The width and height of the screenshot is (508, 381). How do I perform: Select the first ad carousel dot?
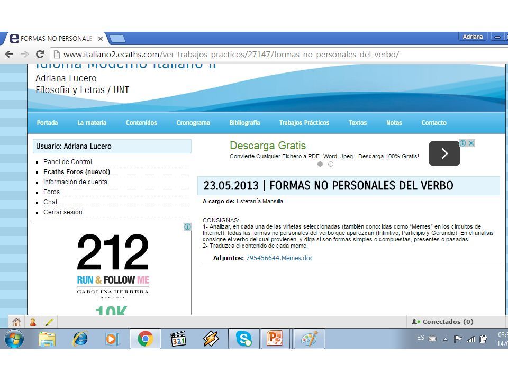click(x=320, y=164)
